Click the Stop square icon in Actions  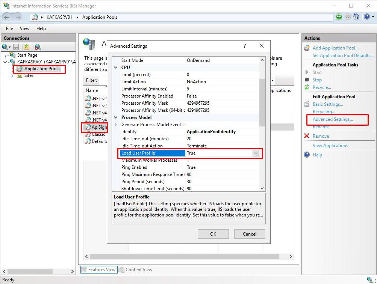point(307,80)
